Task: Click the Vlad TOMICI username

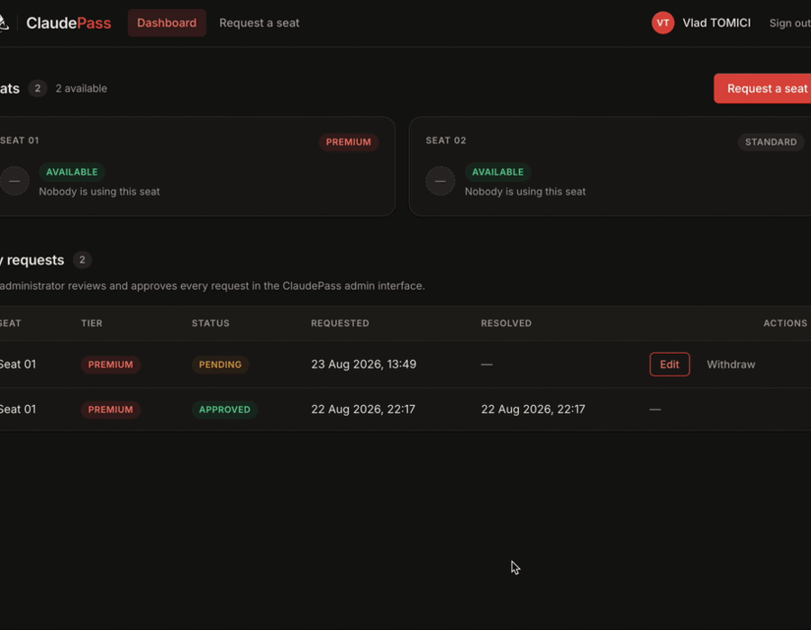Action: point(716,22)
